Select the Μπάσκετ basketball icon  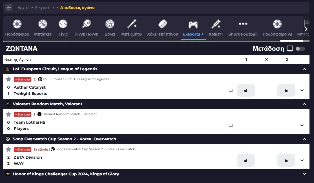pyautogui.click(x=43, y=24)
